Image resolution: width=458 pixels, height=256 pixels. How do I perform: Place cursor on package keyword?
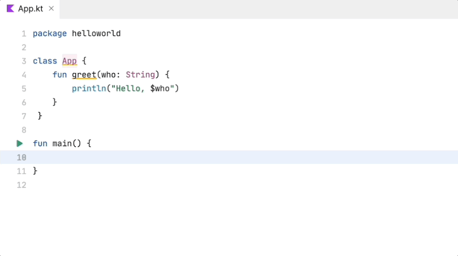tap(50, 33)
